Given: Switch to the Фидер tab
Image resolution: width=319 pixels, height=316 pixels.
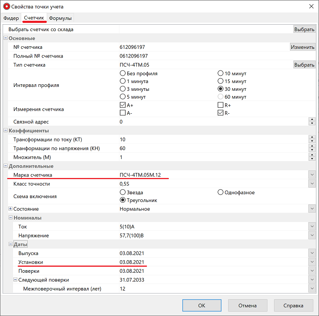Looking at the screenshot, I should pyautogui.click(x=11, y=18).
